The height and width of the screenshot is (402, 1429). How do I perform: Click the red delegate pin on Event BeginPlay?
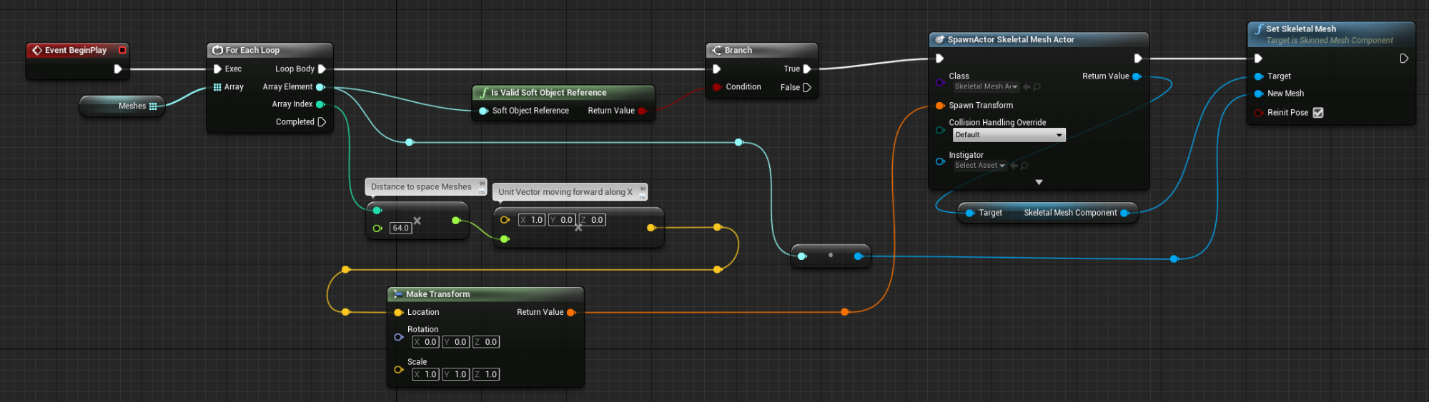click(x=122, y=50)
